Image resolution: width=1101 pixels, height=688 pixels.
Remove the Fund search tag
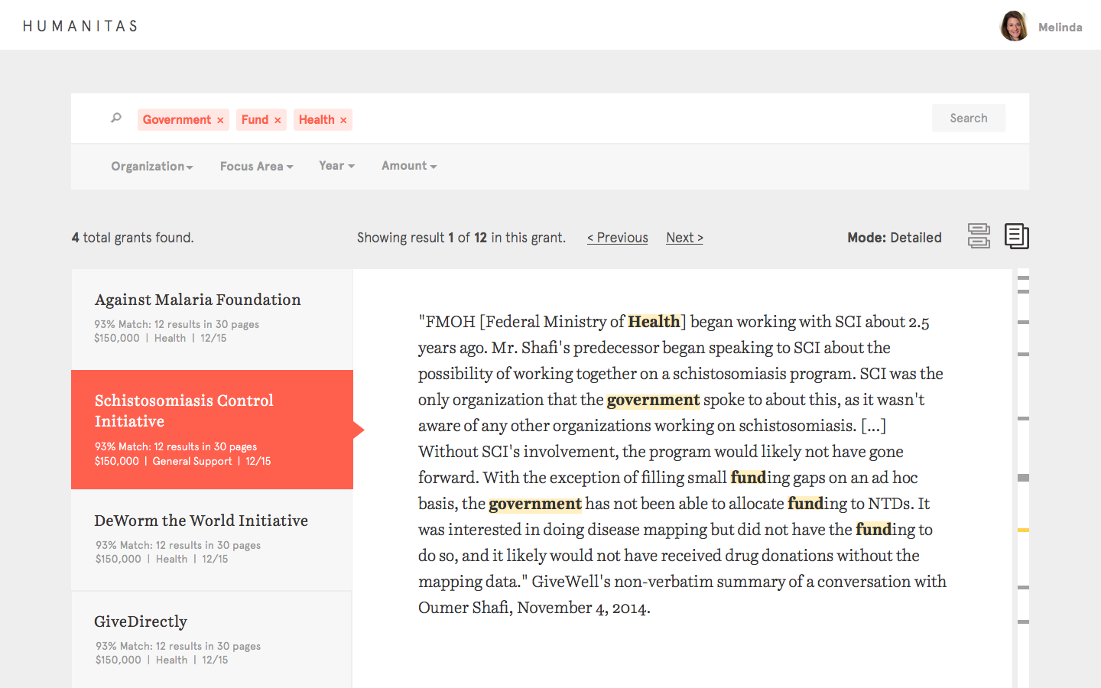point(278,120)
